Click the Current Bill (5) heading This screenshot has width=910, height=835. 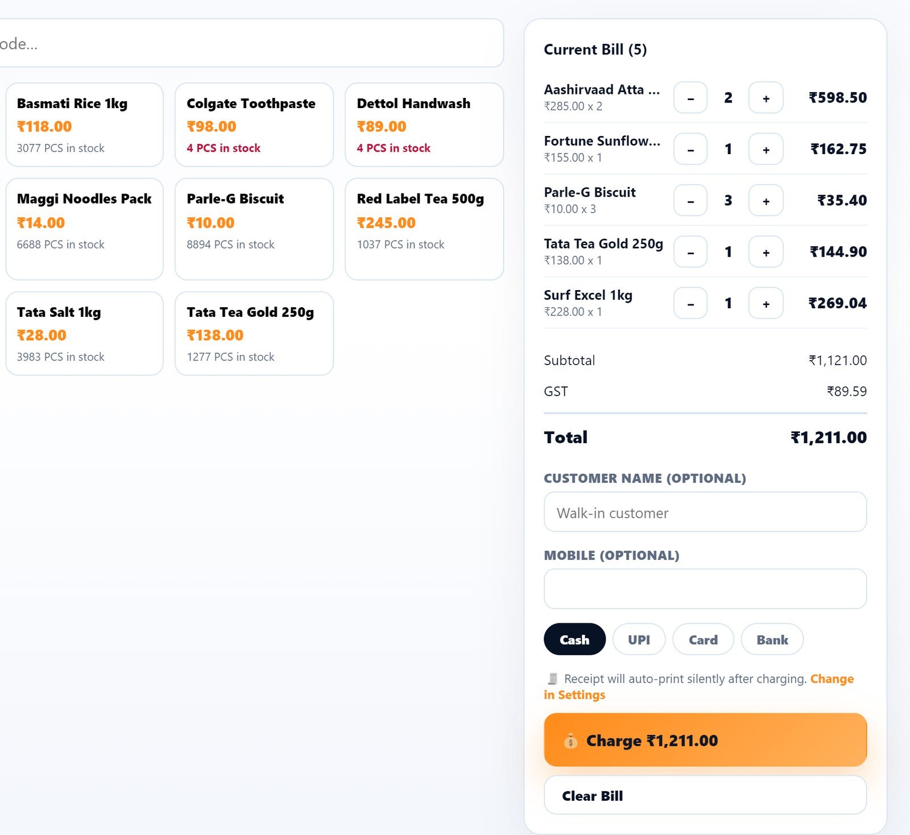pyautogui.click(x=595, y=49)
